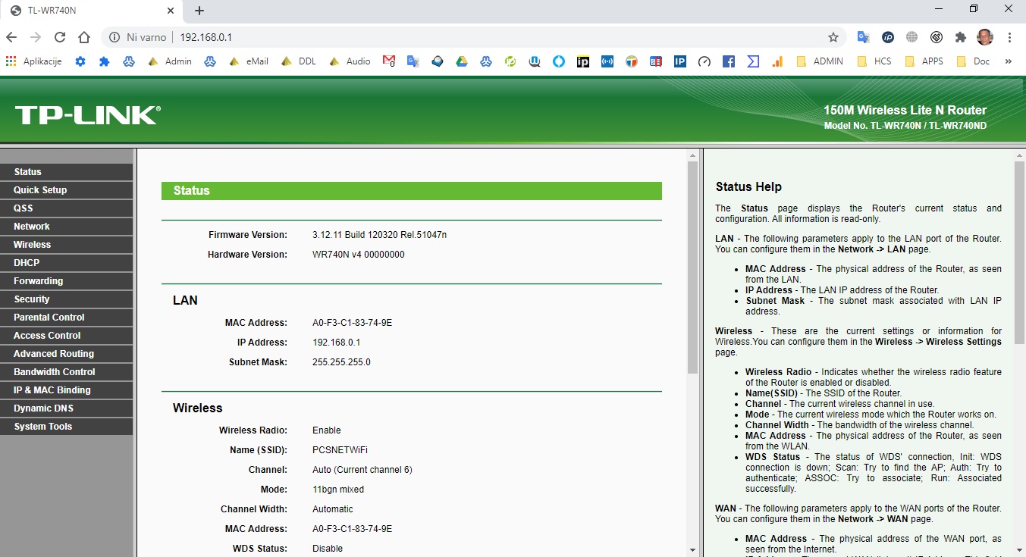Viewport: 1026px width, 557px height.
Task: Open the Google Analytics bars bookmark
Action: (777, 61)
